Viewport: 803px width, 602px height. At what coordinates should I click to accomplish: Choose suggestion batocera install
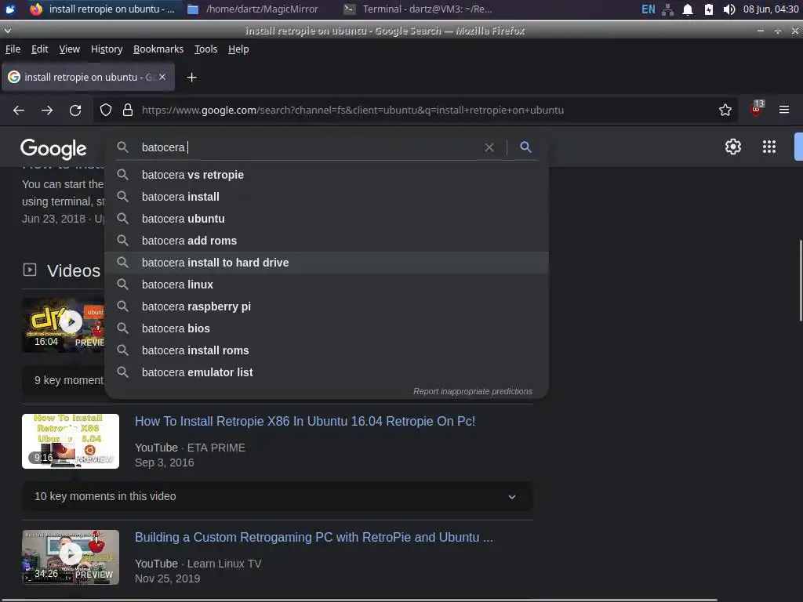click(x=326, y=197)
